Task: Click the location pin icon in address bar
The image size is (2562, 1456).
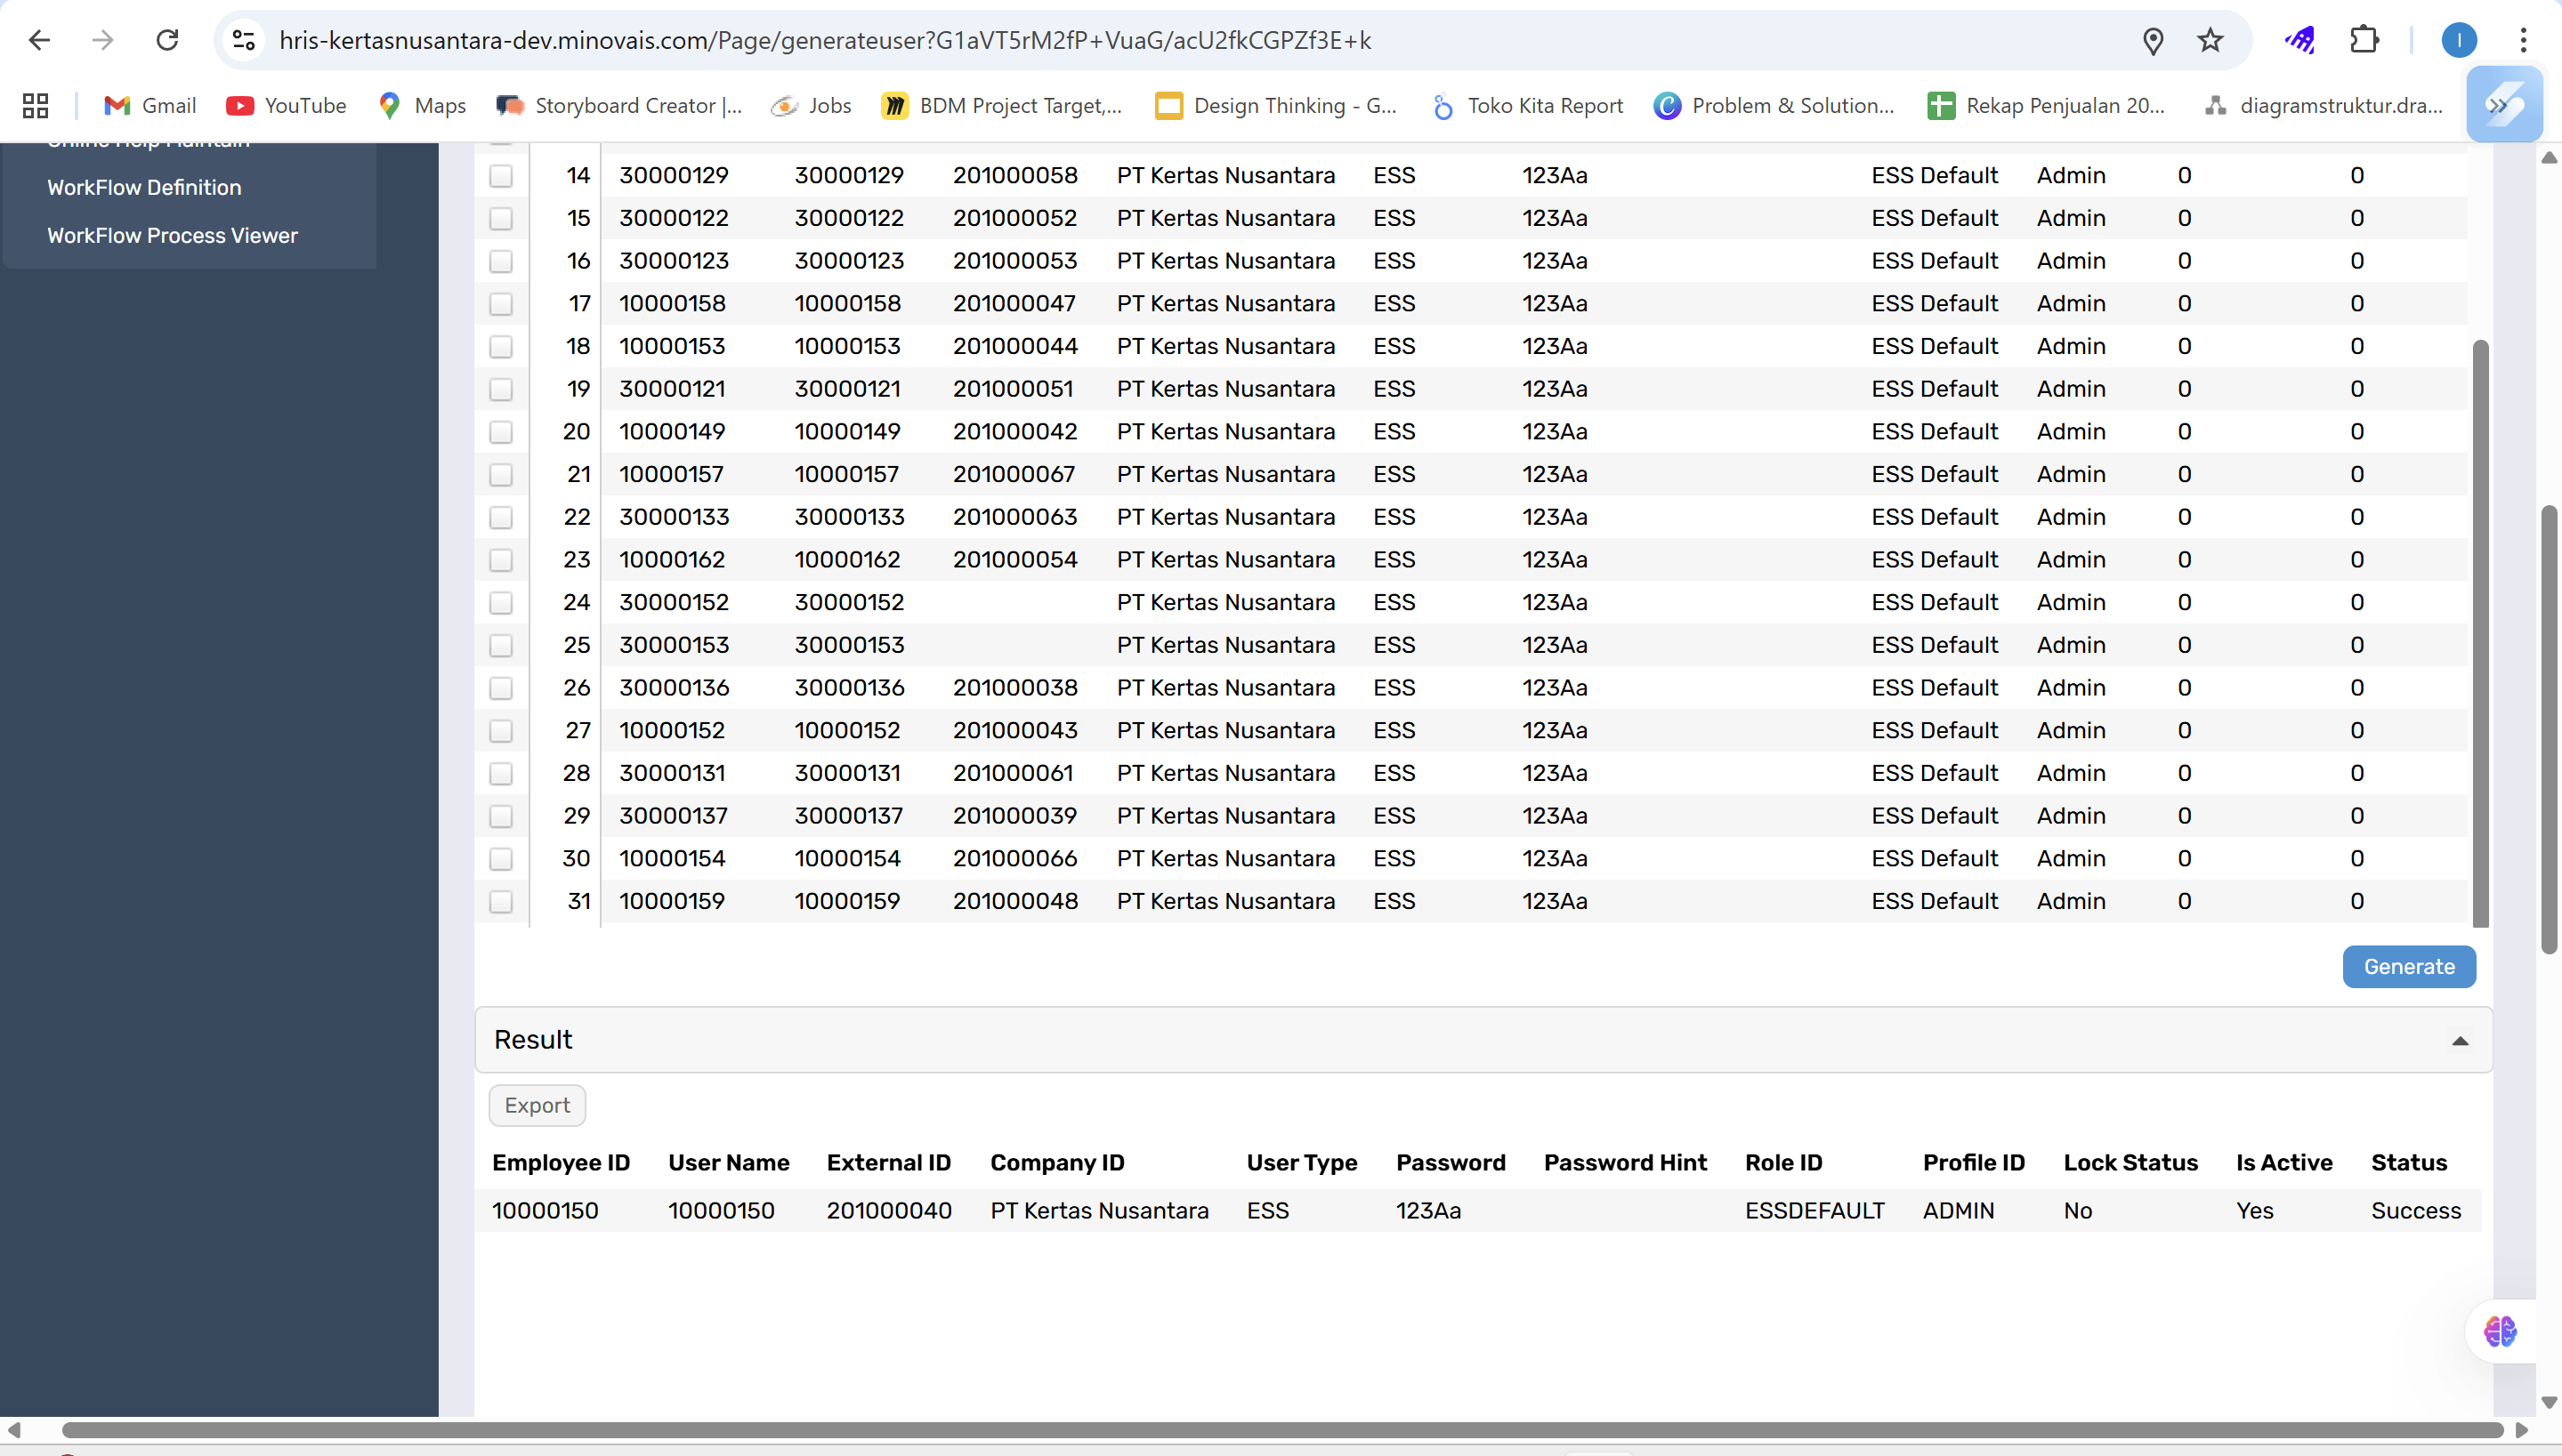Action: pyautogui.click(x=2153, y=40)
